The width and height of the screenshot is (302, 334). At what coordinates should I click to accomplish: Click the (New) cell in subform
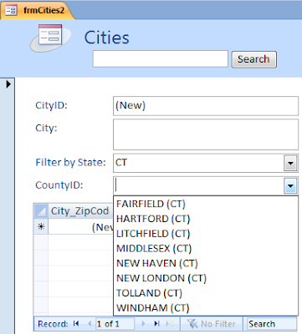(80, 227)
